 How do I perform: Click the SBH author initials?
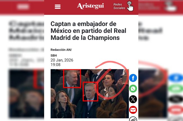pos(54,55)
